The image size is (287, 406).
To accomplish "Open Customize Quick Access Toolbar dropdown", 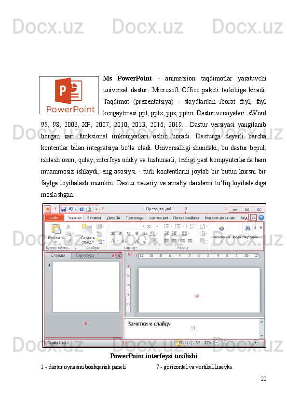I will 96,209.
